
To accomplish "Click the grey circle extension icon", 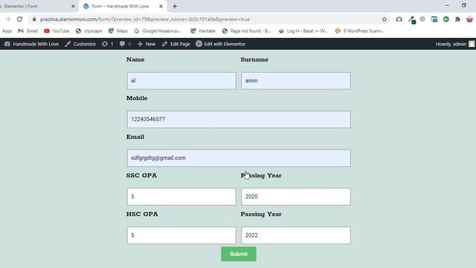I will (422, 19).
